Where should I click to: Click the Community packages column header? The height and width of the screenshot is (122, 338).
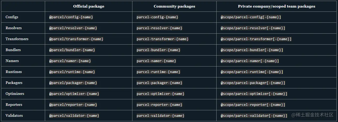click(174, 6)
